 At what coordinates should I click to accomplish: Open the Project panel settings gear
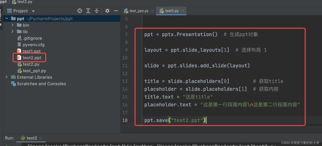tap(107, 11)
